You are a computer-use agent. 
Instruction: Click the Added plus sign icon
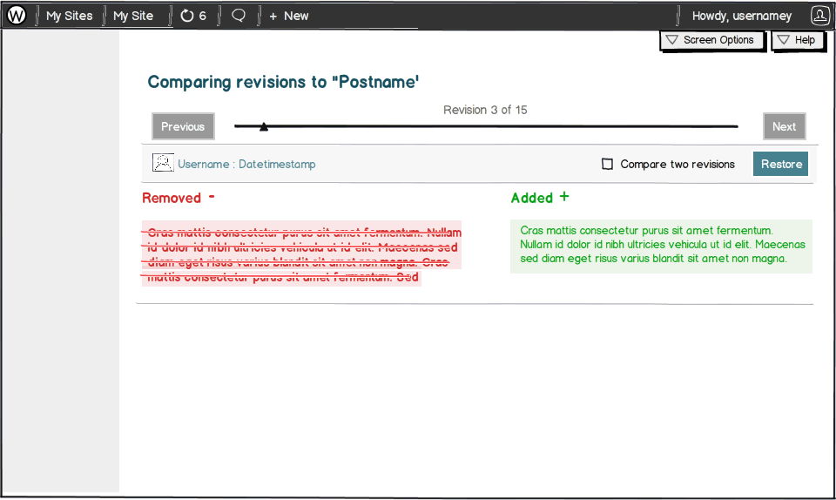point(564,197)
